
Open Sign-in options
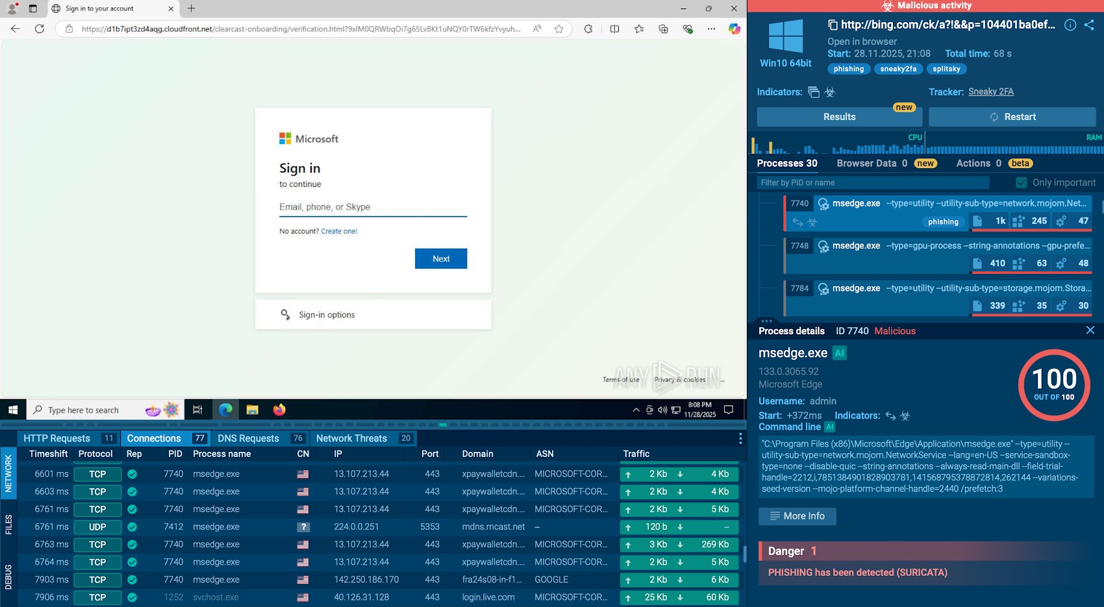point(373,315)
